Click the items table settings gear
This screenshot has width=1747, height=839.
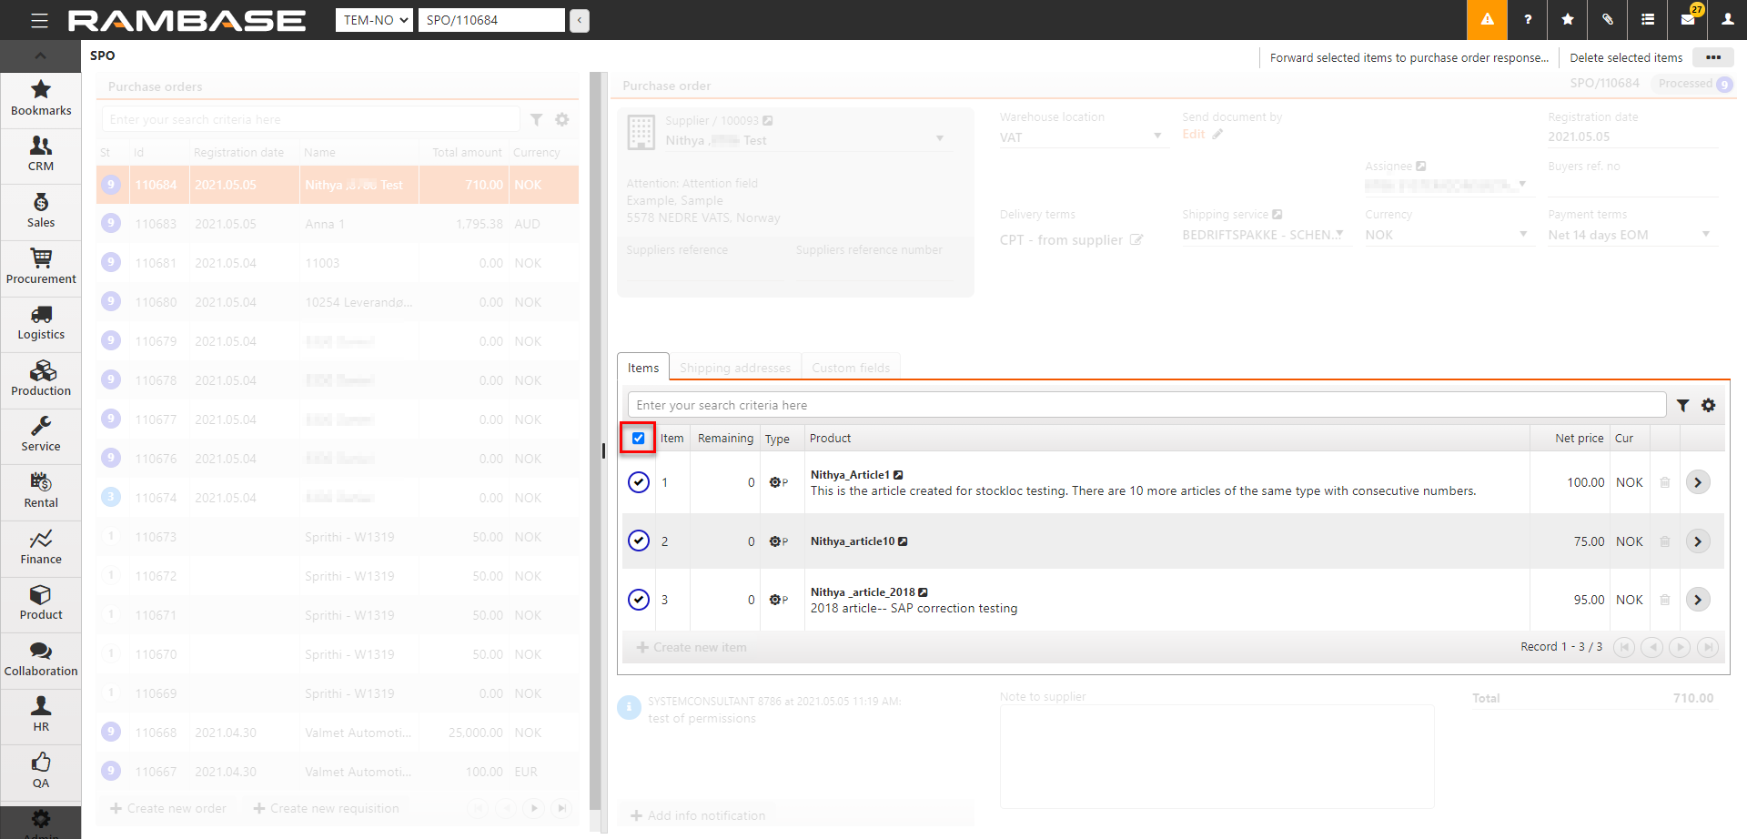point(1709,406)
